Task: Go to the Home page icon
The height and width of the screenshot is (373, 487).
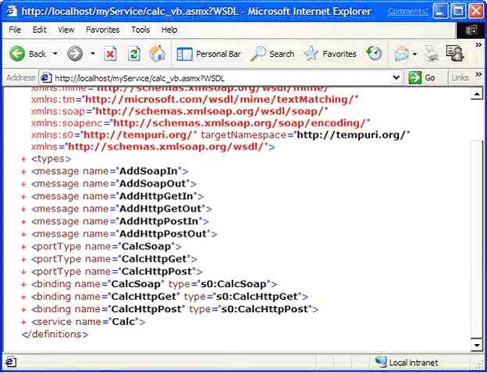Action: pyautogui.click(x=157, y=54)
